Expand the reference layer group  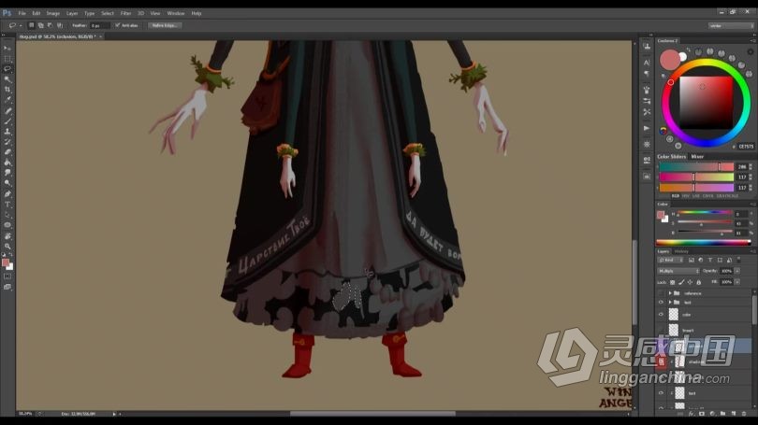pyautogui.click(x=670, y=292)
